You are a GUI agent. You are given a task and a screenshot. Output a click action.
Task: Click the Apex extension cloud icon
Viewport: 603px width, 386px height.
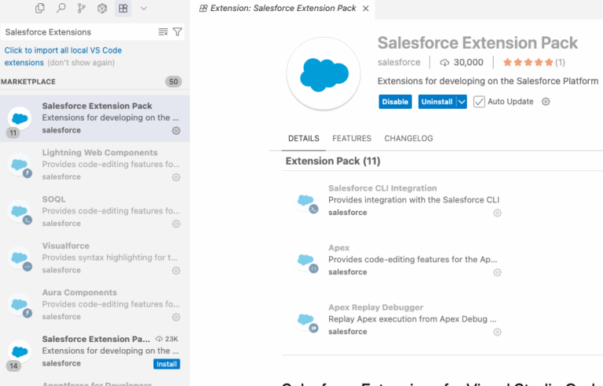[306, 261]
